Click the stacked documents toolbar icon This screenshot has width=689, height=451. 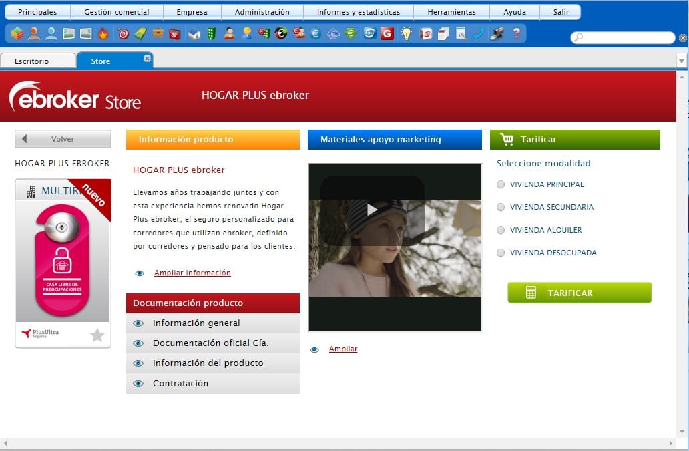point(443,34)
